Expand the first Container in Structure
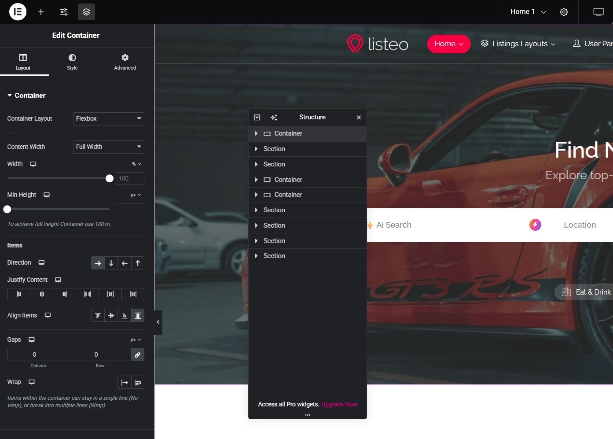The width and height of the screenshot is (613, 439). click(256, 133)
